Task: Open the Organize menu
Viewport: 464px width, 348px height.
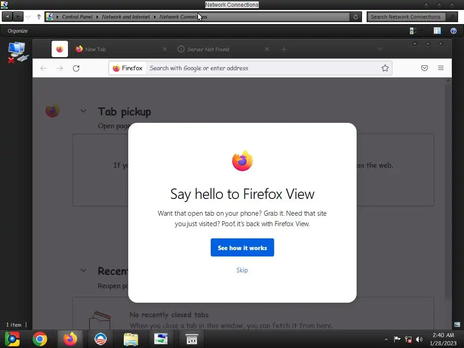Action: tap(19, 31)
